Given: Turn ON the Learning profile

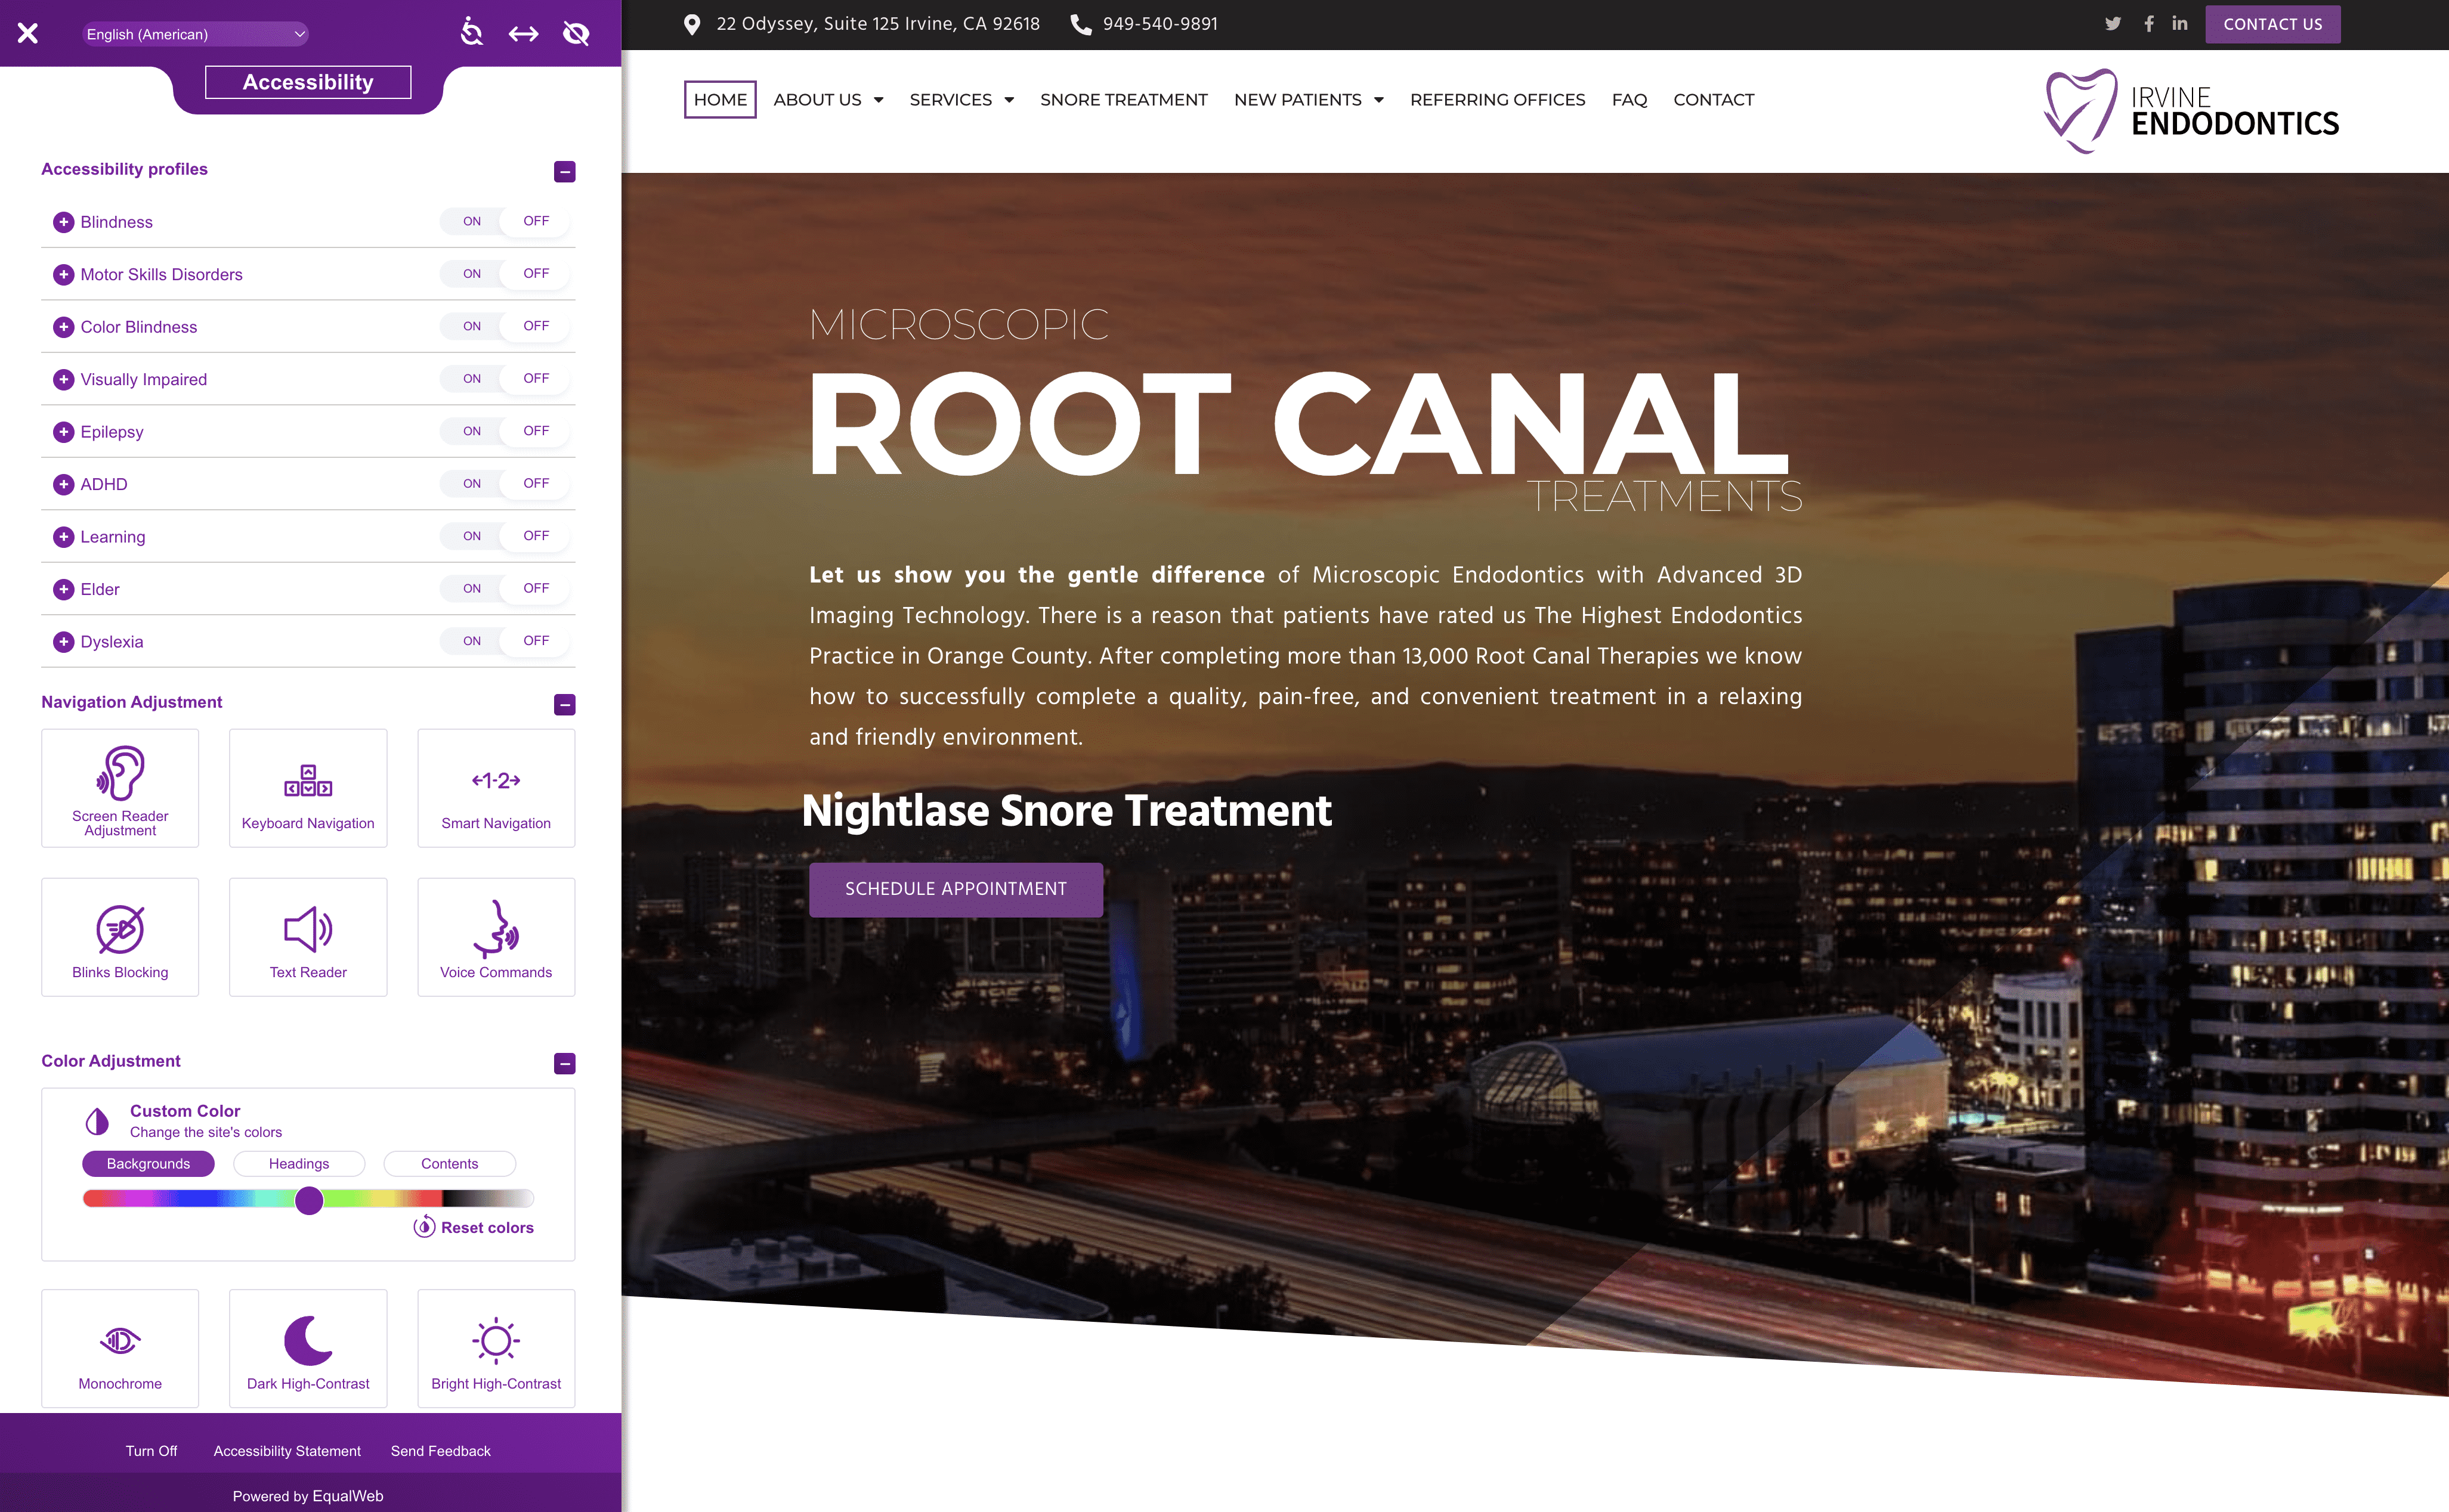Looking at the screenshot, I should [471, 536].
